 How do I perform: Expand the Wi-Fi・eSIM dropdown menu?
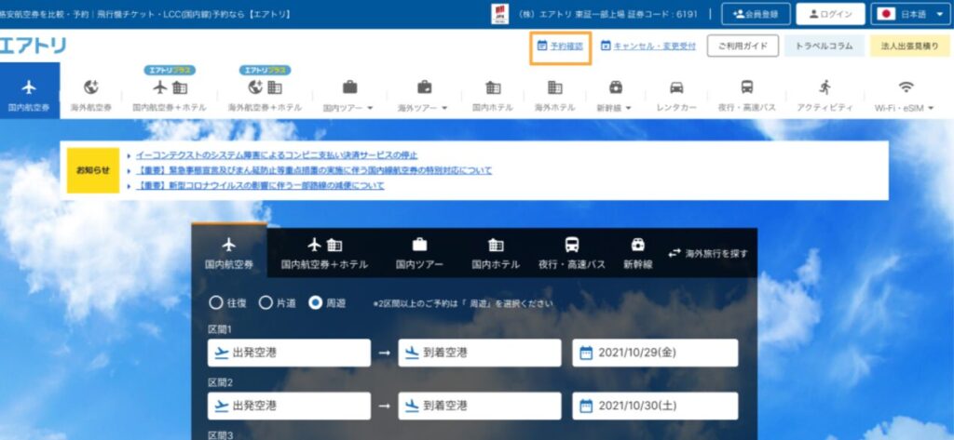(906, 88)
